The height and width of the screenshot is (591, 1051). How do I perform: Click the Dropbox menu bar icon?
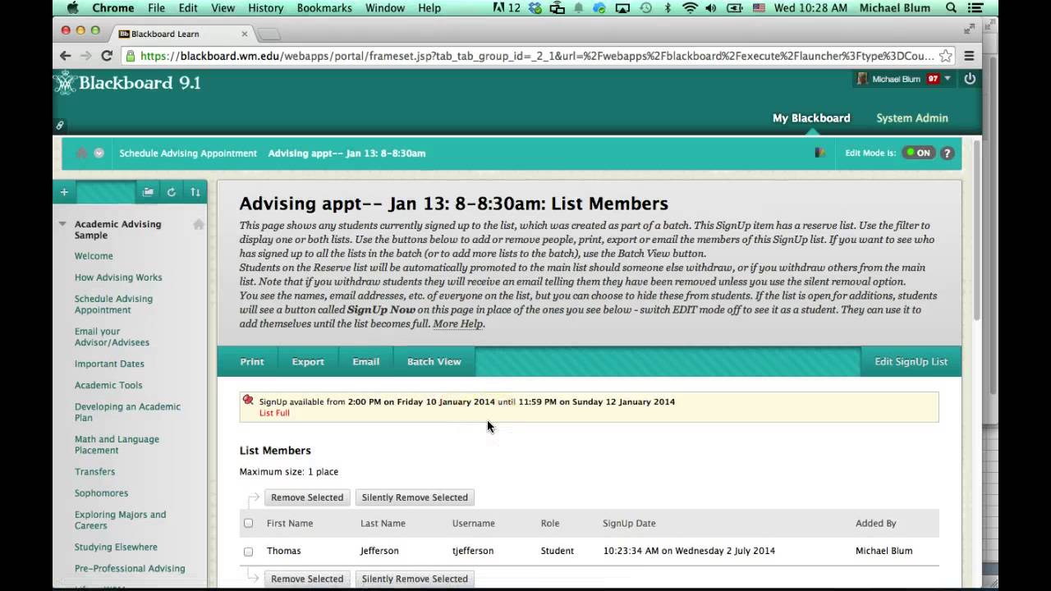pos(536,8)
